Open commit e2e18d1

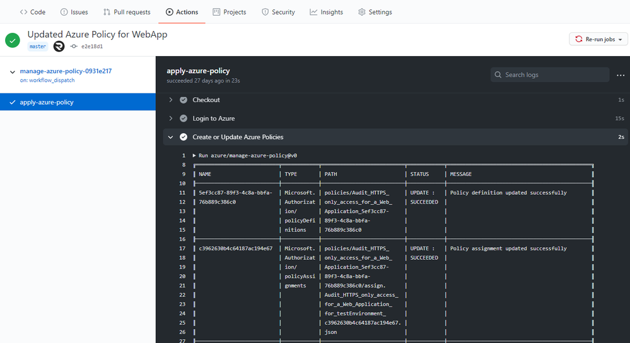(x=92, y=46)
